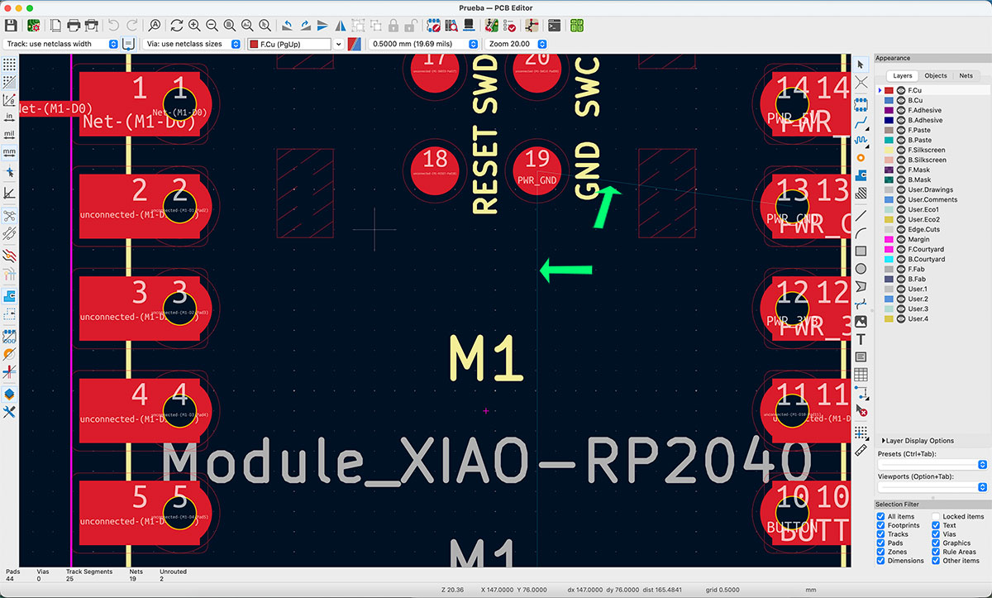Switch to the Layers tab
The image size is (992, 598).
(x=903, y=75)
